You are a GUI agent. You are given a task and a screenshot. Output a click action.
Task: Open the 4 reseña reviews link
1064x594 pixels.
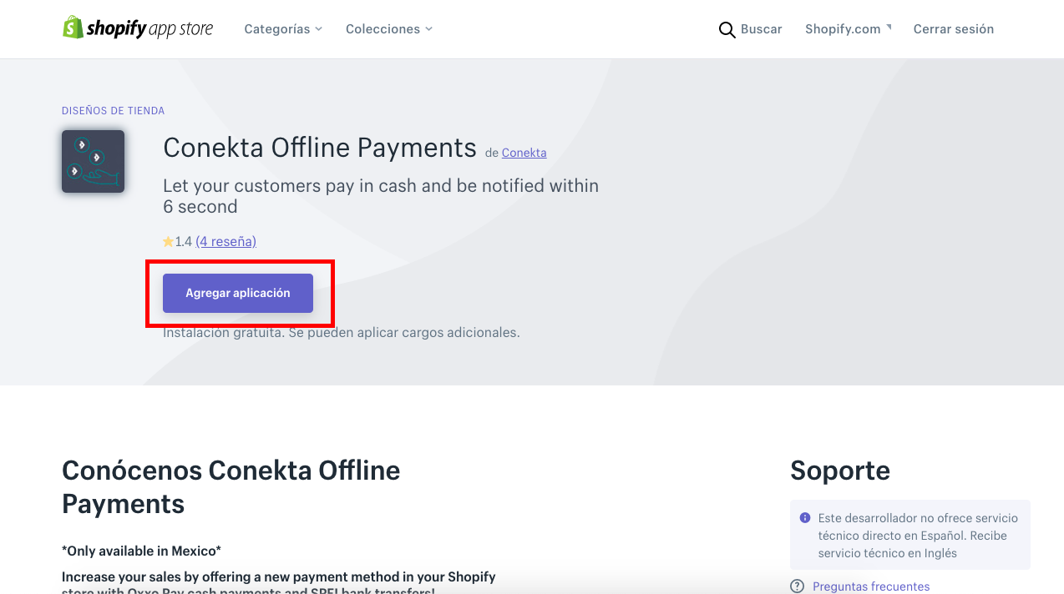tap(225, 241)
